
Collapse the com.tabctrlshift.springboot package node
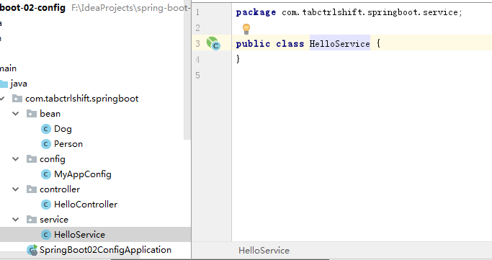(x=2, y=99)
